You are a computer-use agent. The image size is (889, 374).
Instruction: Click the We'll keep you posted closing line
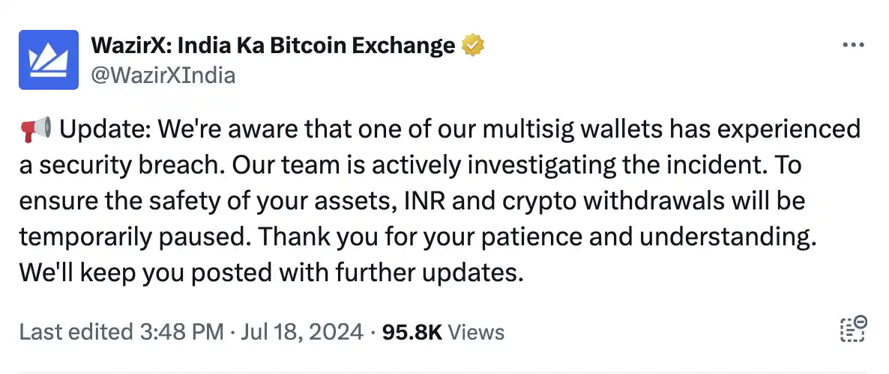click(269, 274)
